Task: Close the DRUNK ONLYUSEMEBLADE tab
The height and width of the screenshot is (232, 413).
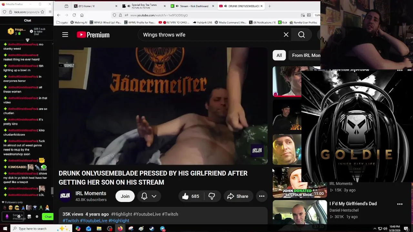Action: 261,6
